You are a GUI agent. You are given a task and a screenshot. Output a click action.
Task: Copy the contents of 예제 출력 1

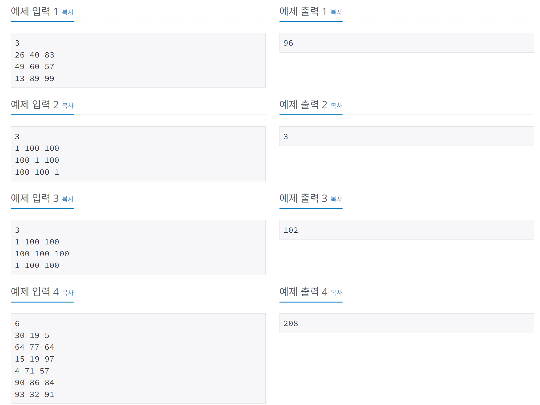(x=336, y=13)
